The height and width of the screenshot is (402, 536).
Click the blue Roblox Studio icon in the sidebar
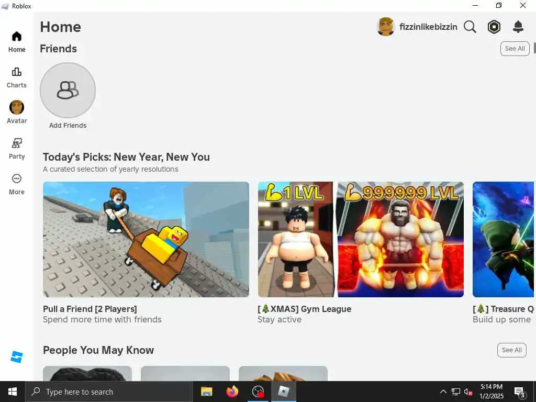coord(17,357)
